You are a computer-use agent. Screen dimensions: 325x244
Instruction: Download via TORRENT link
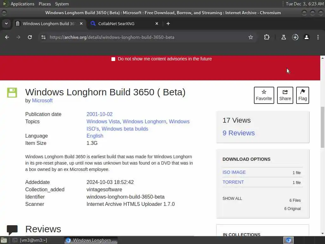[x=233, y=182]
